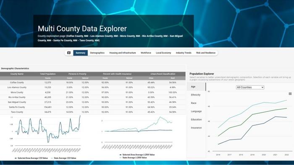Select the Summary tab
294x165 pixels.
pyautogui.click(x=81, y=53)
